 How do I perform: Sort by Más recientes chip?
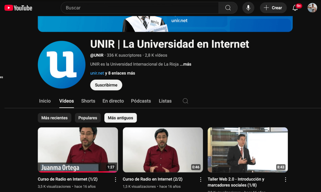click(x=55, y=118)
